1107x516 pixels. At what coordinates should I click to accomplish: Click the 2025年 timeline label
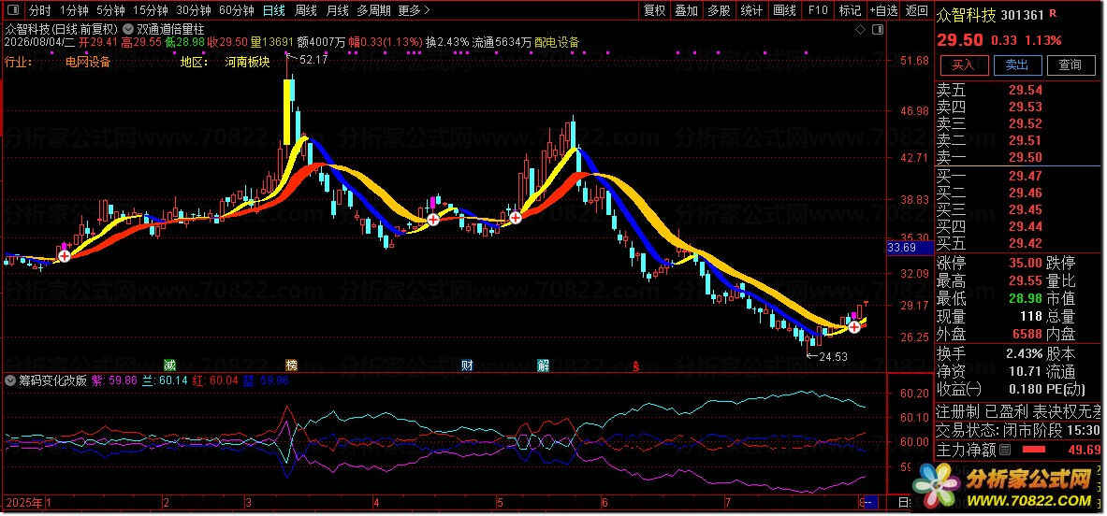click(24, 503)
